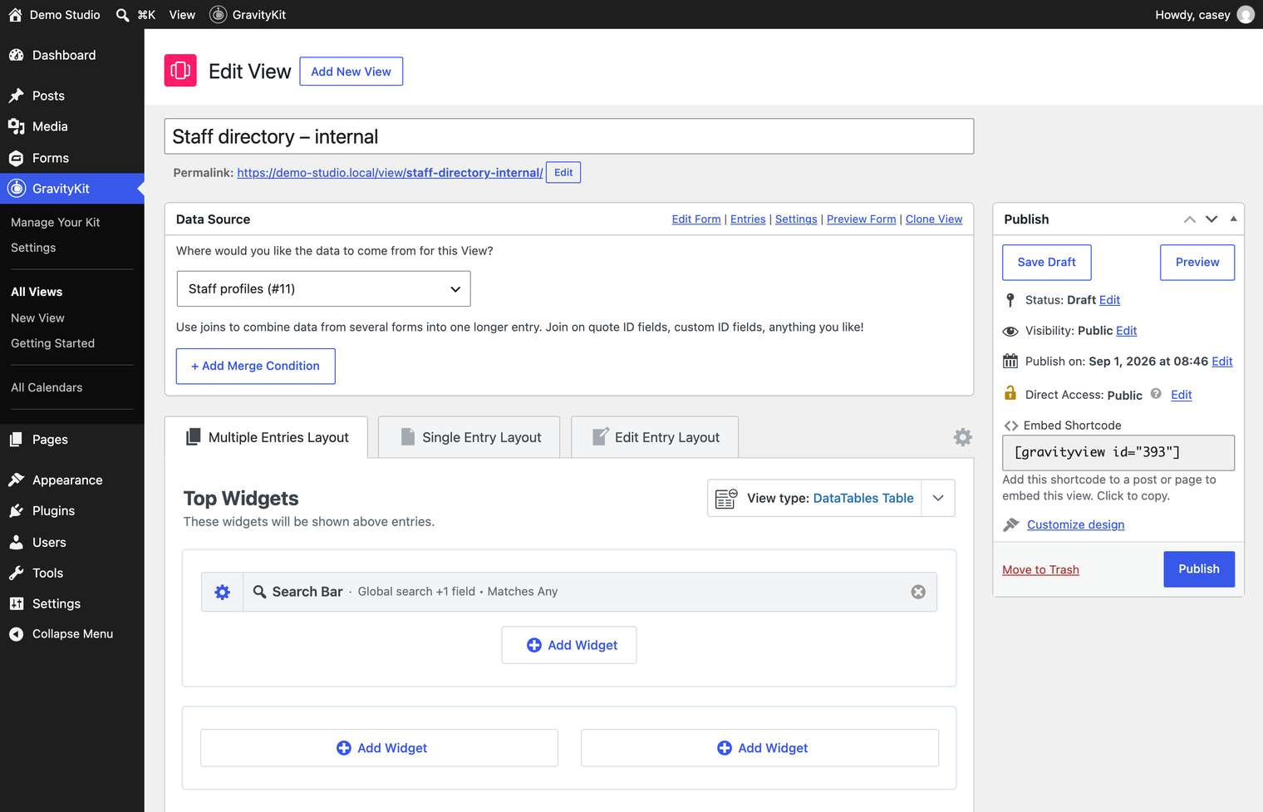Image resolution: width=1263 pixels, height=812 pixels.
Task: Copy the gravityview embed shortcode field
Action: tap(1118, 453)
